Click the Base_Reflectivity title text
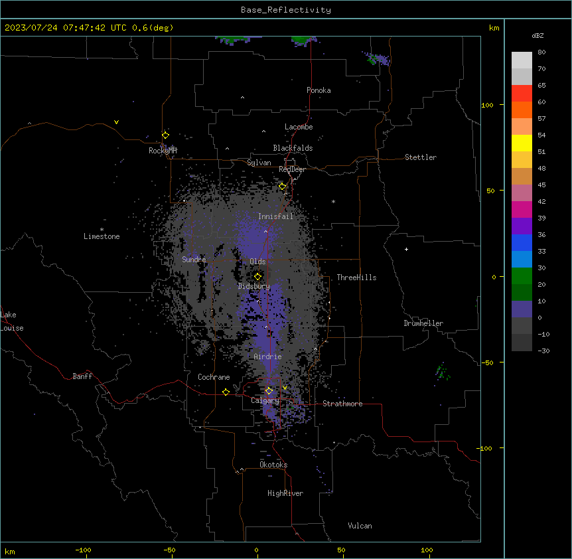The width and height of the screenshot is (572, 559). [286, 10]
